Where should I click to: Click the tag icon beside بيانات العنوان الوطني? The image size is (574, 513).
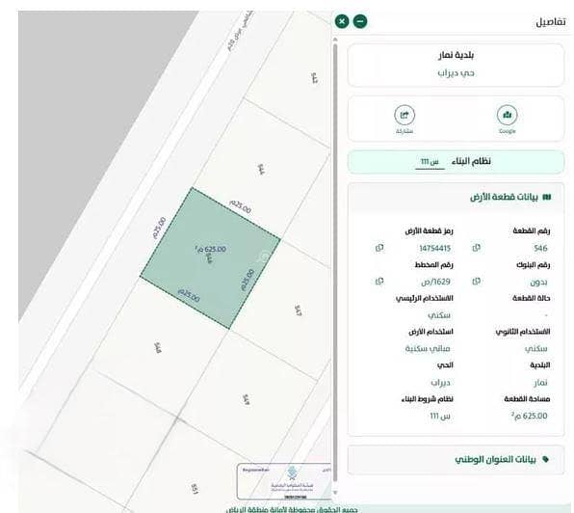545,459
